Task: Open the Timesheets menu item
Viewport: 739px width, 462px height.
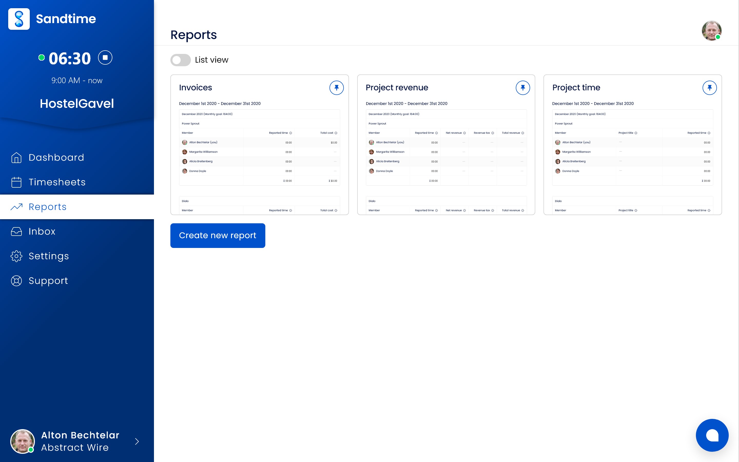Action: (x=57, y=182)
